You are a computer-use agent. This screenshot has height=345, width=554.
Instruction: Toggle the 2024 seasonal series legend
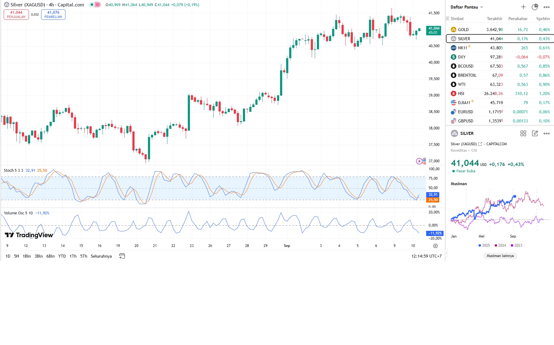click(500, 245)
